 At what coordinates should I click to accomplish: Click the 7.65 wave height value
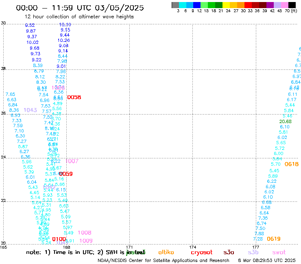click(x=10, y=94)
